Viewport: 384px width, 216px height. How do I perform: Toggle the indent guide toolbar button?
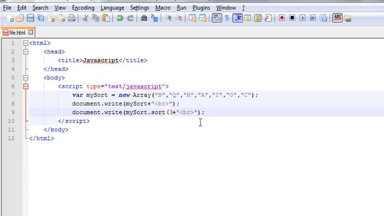pos(238,18)
